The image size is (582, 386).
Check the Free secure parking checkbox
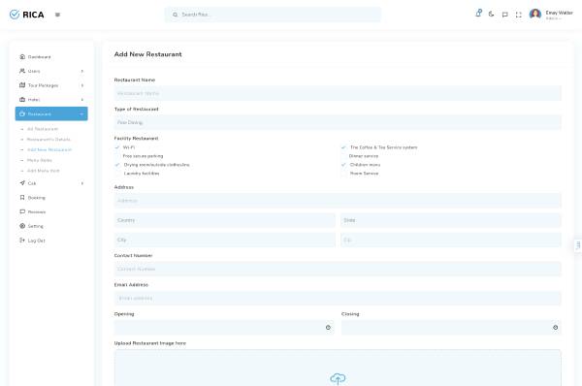click(117, 156)
